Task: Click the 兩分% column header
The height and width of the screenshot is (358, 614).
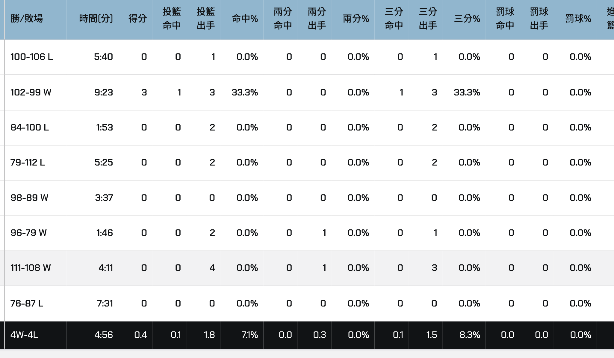Action: [x=356, y=19]
